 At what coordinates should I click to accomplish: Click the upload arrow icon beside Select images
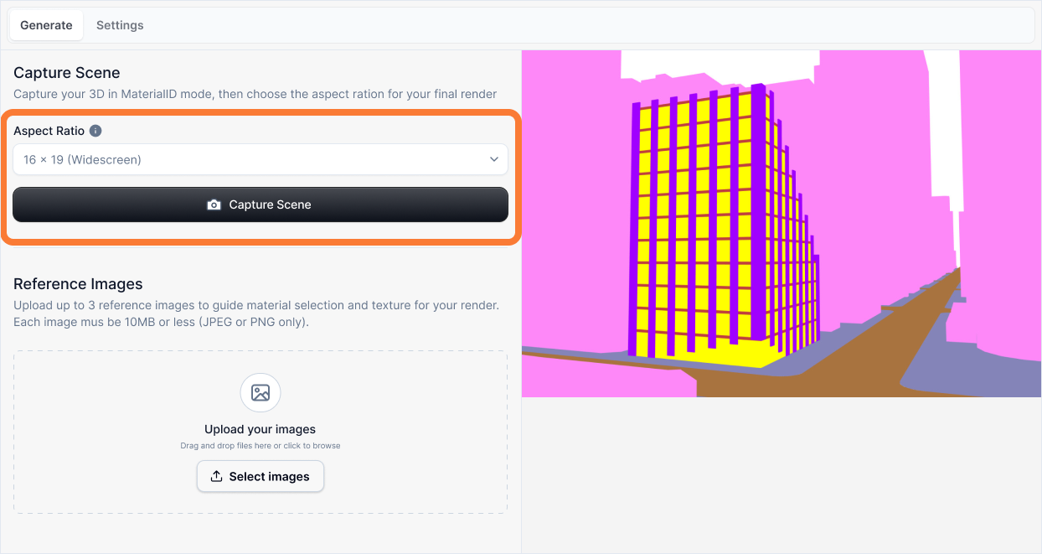(216, 476)
